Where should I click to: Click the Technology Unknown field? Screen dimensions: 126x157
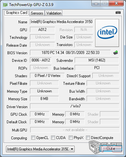(x=43, y=37)
